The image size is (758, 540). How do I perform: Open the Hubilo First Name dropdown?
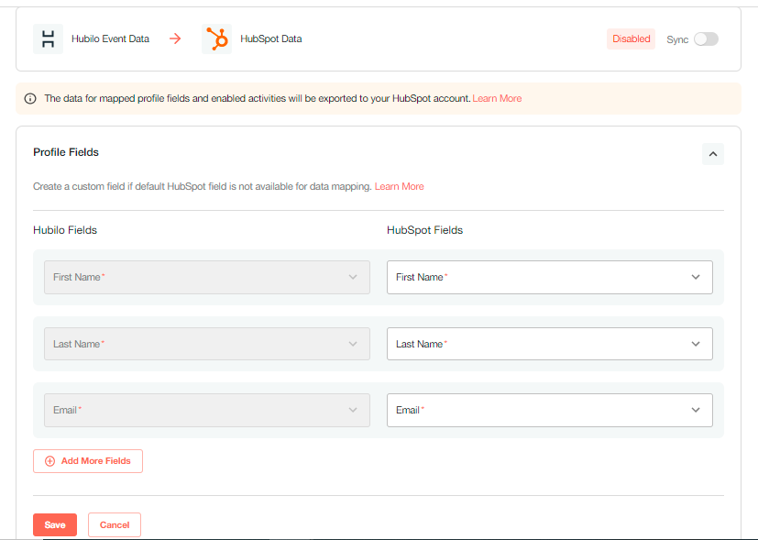point(207,278)
